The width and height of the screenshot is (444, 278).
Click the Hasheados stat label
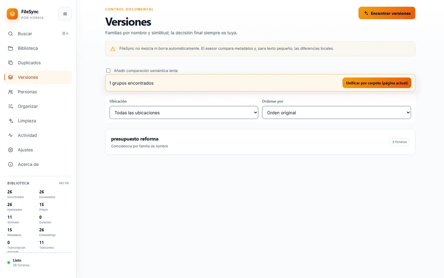pos(15,210)
